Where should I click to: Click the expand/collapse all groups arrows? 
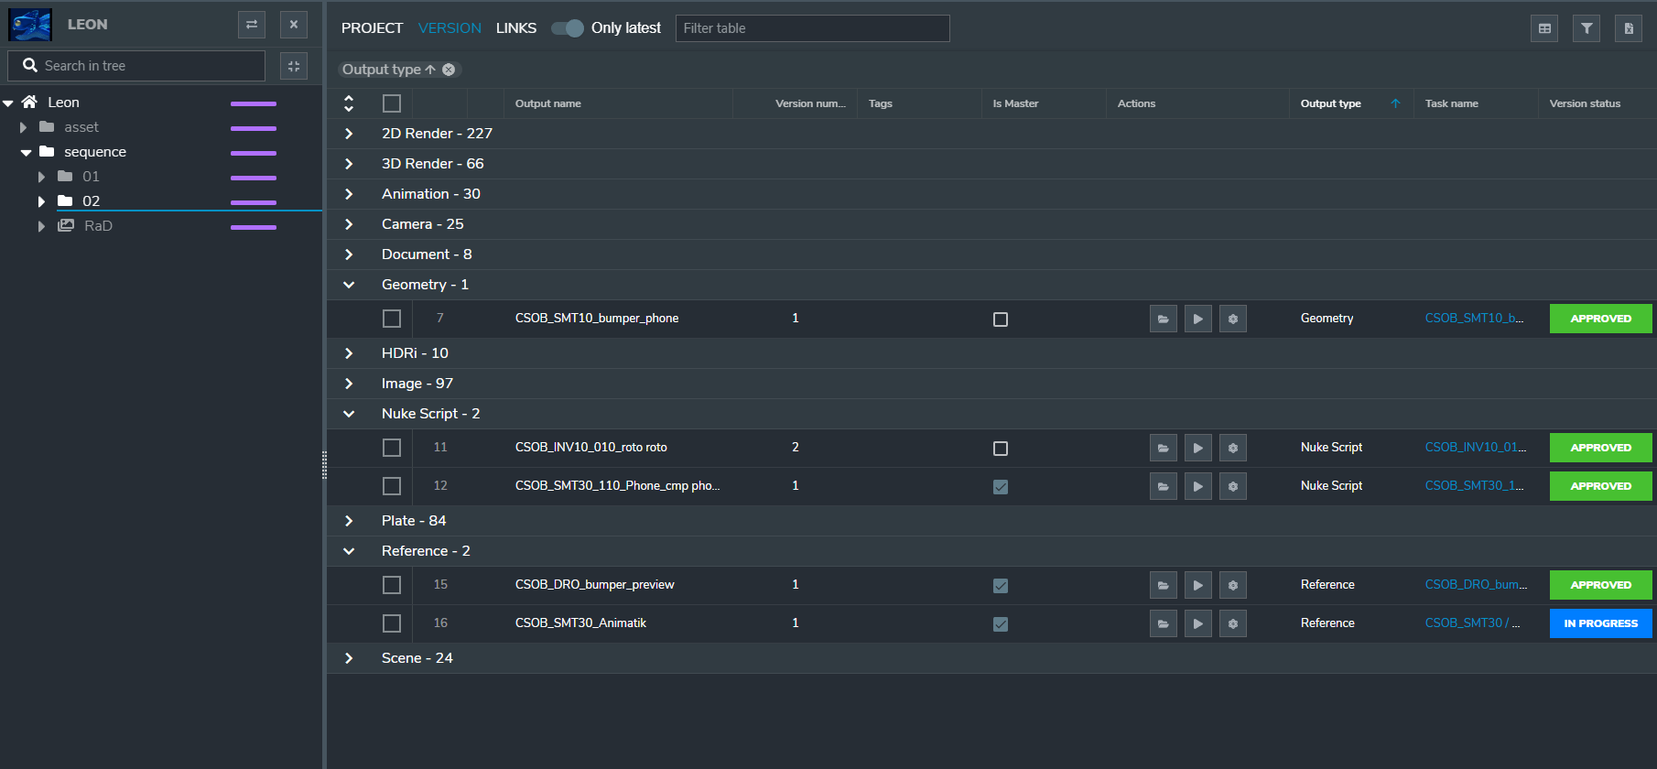coord(349,103)
